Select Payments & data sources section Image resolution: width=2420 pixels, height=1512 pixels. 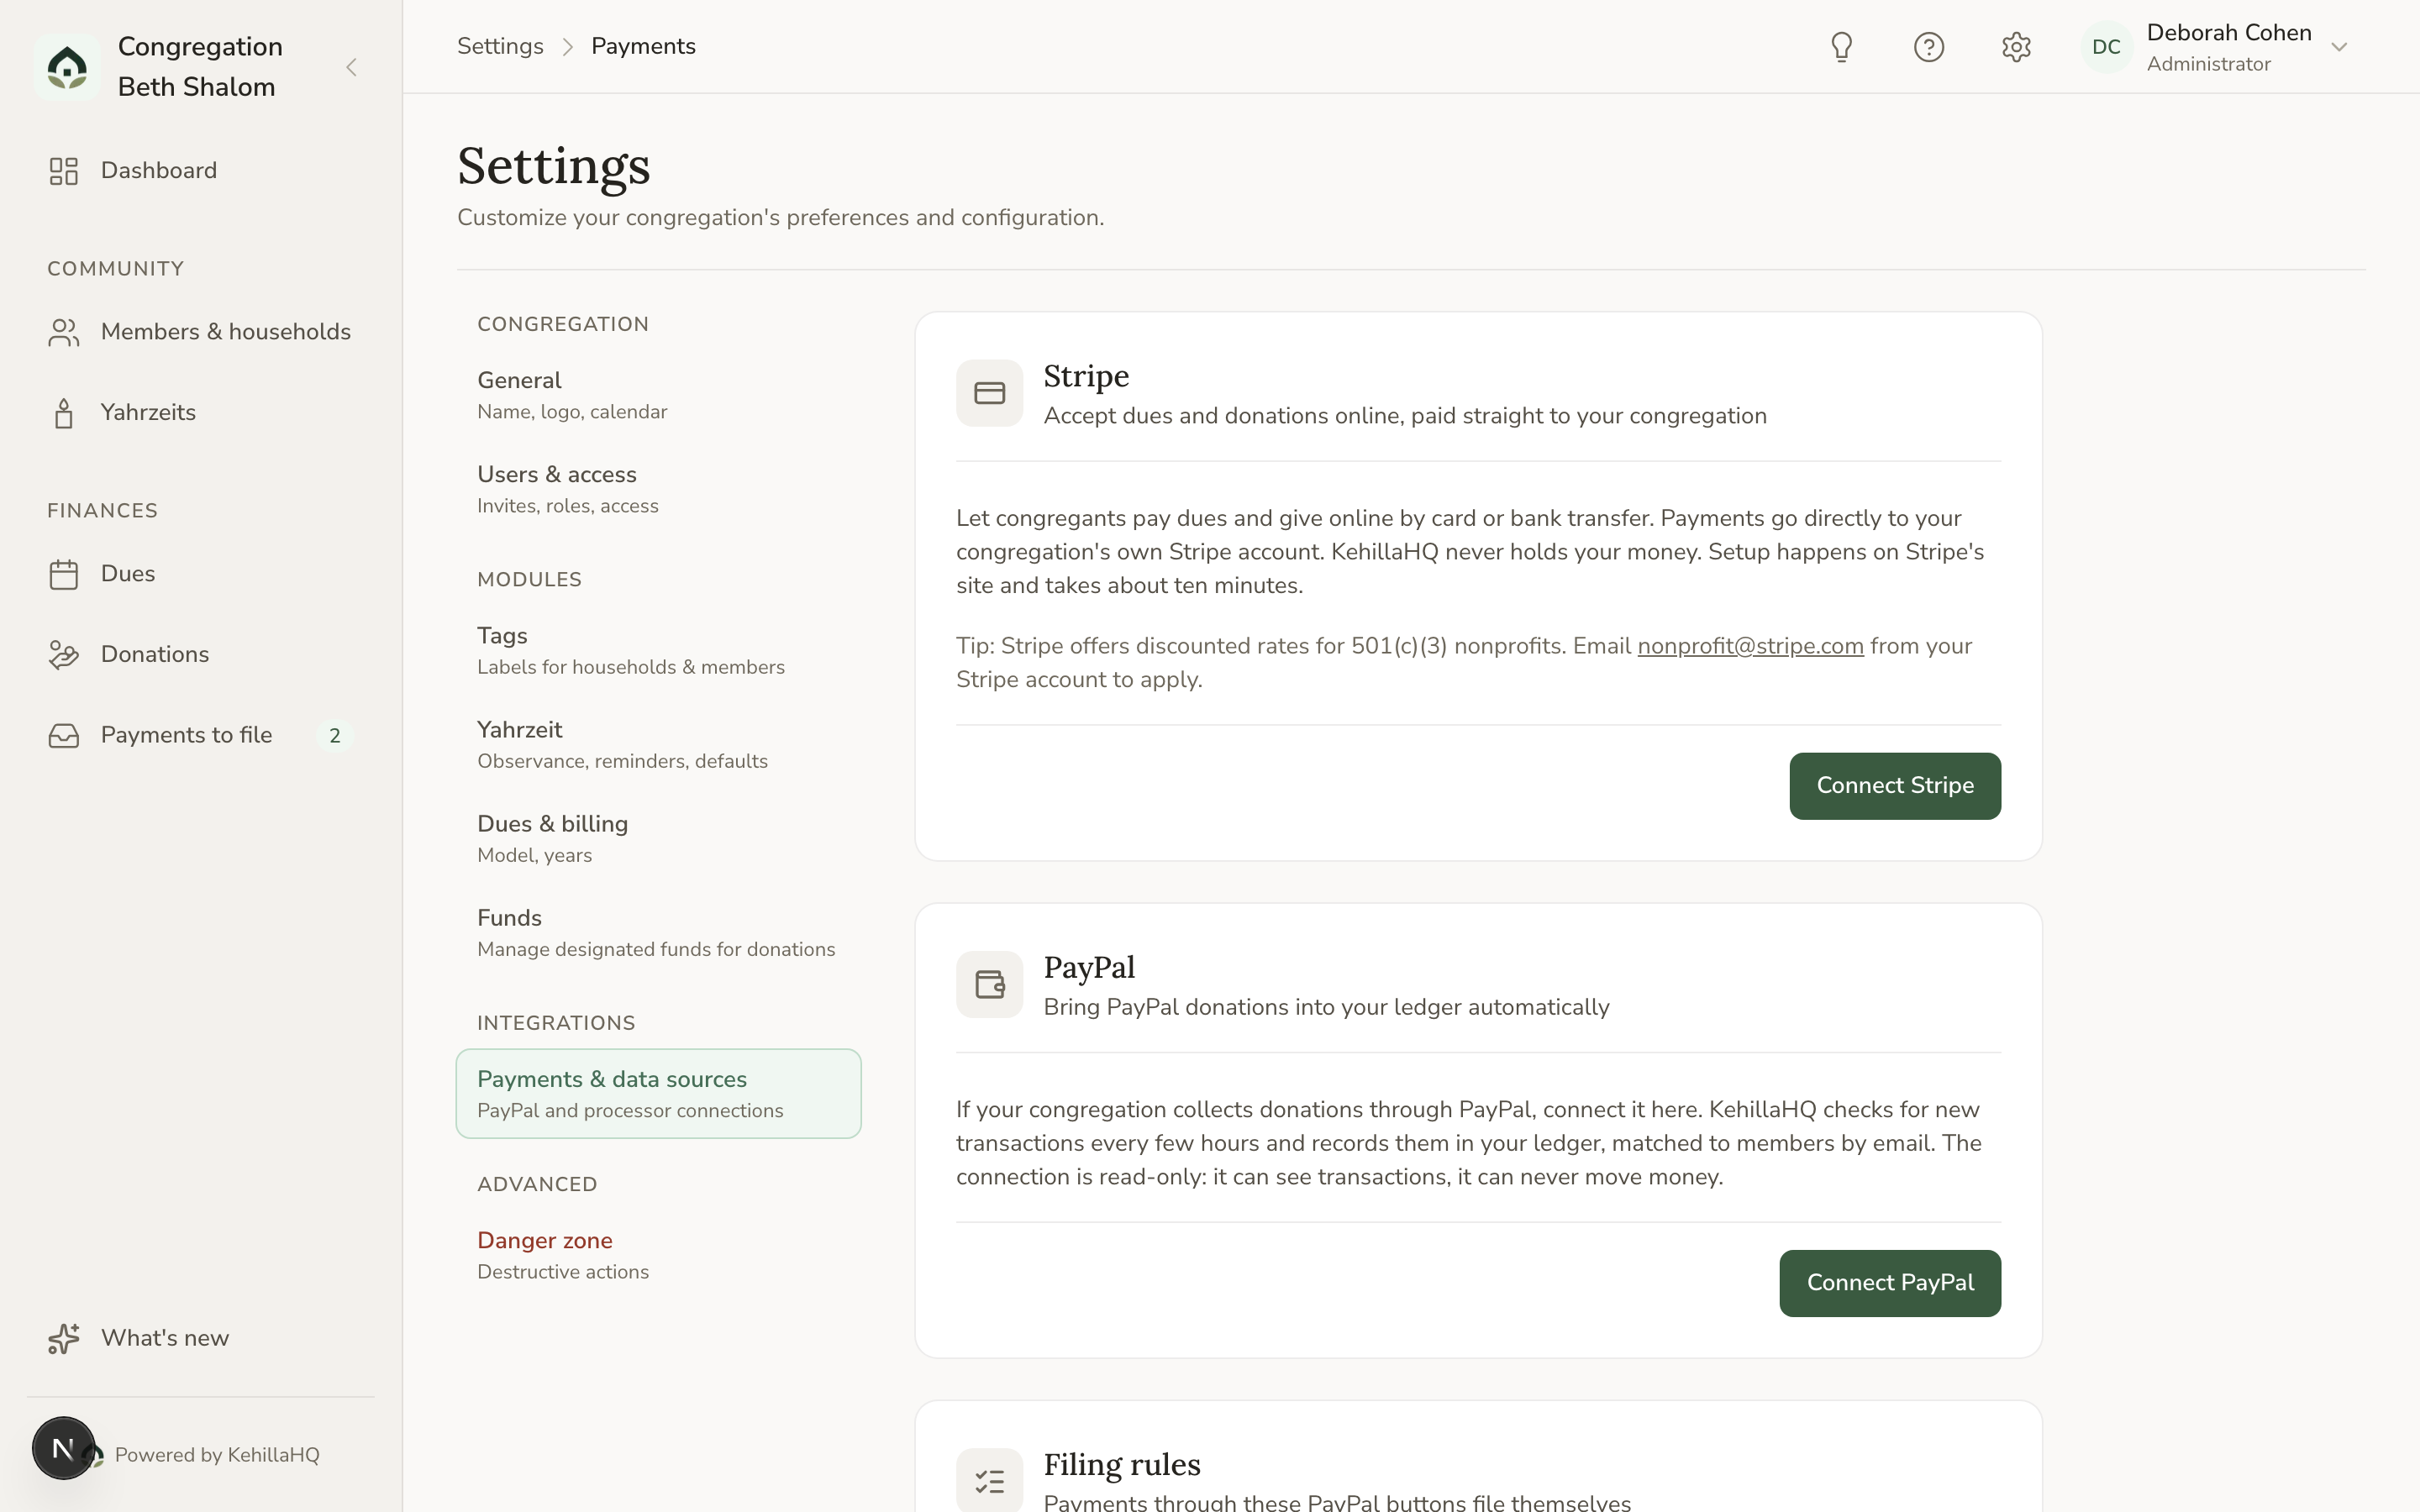pyautogui.click(x=658, y=1094)
